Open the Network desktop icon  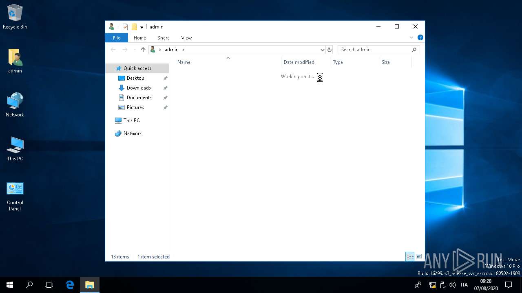[15, 105]
